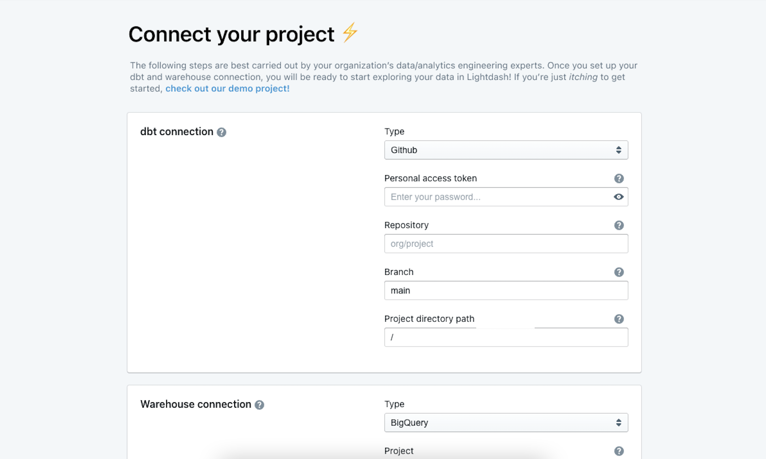Click the Warehouse connection help icon
766x459 pixels.
[x=259, y=405]
